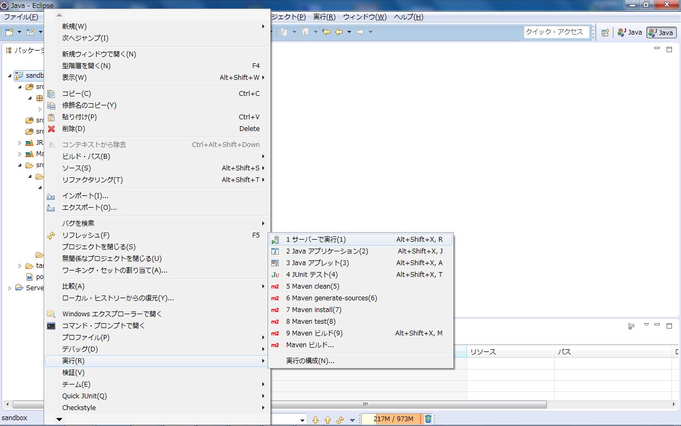Collapse the sandbox project tree node
Image resolution: width=681 pixels, height=426 pixels.
pyautogui.click(x=10, y=76)
